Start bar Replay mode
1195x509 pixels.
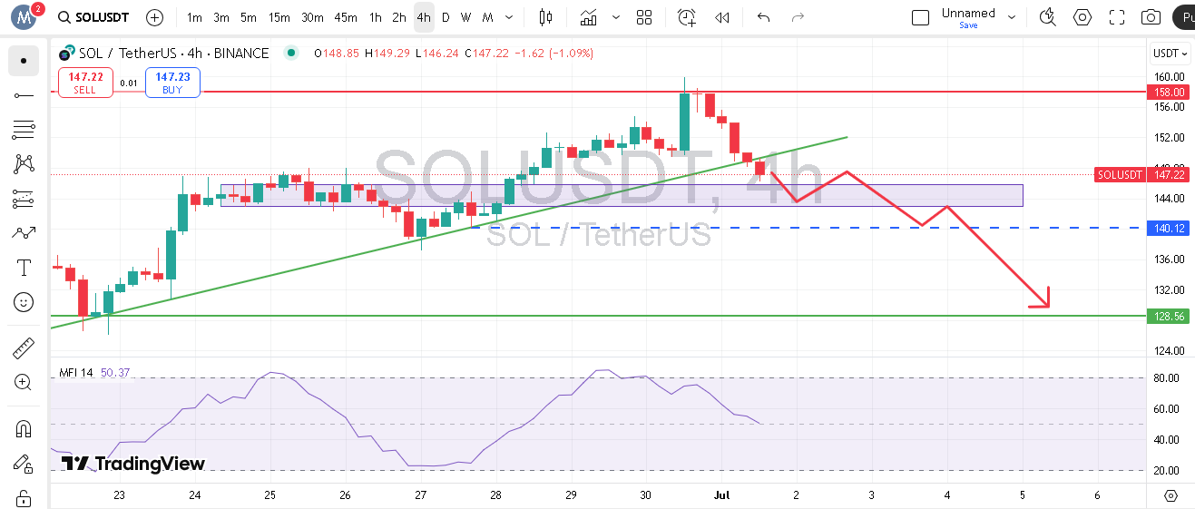click(x=722, y=17)
